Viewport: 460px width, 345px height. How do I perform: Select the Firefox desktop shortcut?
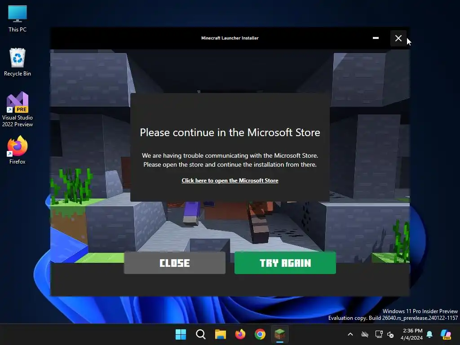[18, 150]
